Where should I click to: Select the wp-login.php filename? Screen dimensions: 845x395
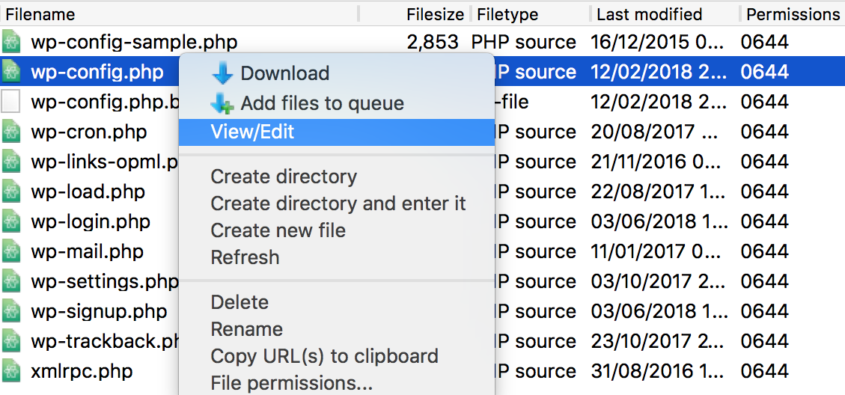pos(91,221)
